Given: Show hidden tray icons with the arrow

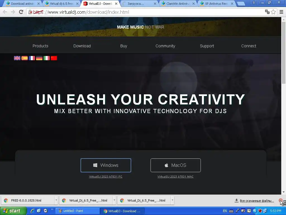Looking at the screenshot, I should (255, 211).
